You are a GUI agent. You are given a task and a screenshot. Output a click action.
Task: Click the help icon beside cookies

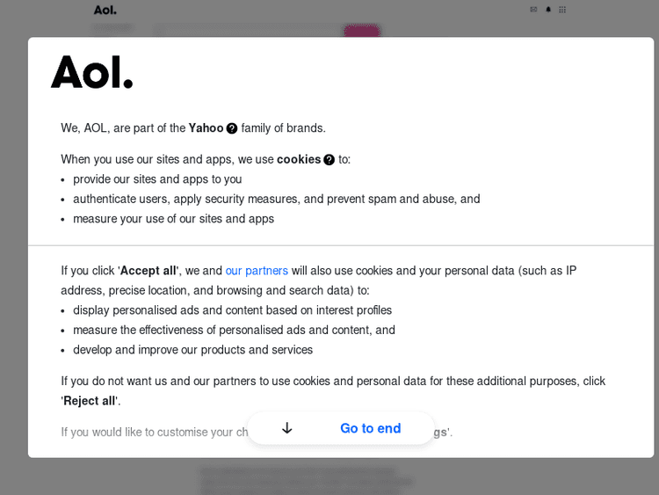[329, 160]
